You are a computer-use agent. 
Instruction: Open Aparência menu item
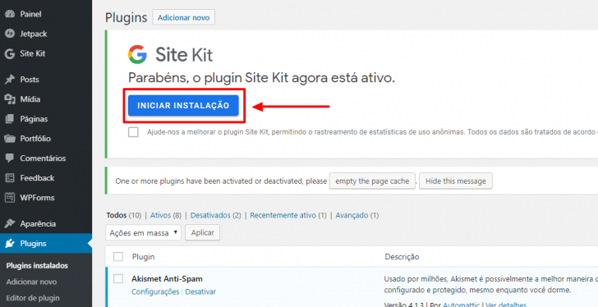(46, 223)
